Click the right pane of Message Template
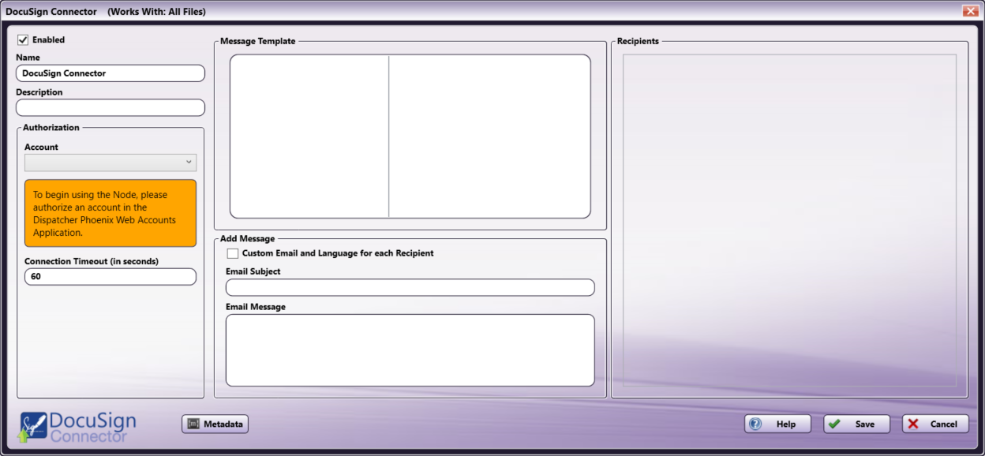 [x=490, y=136]
